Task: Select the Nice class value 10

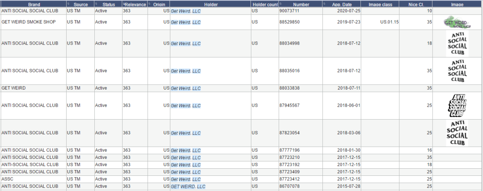Action: pyautogui.click(x=429, y=11)
